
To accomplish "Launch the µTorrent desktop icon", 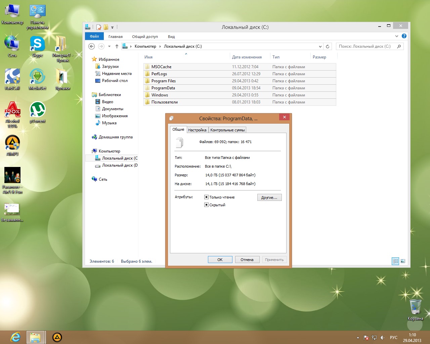I will (x=37, y=110).
